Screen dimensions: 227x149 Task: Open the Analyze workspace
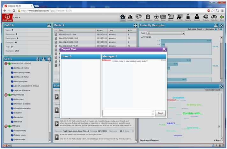pyautogui.click(x=130, y=18)
